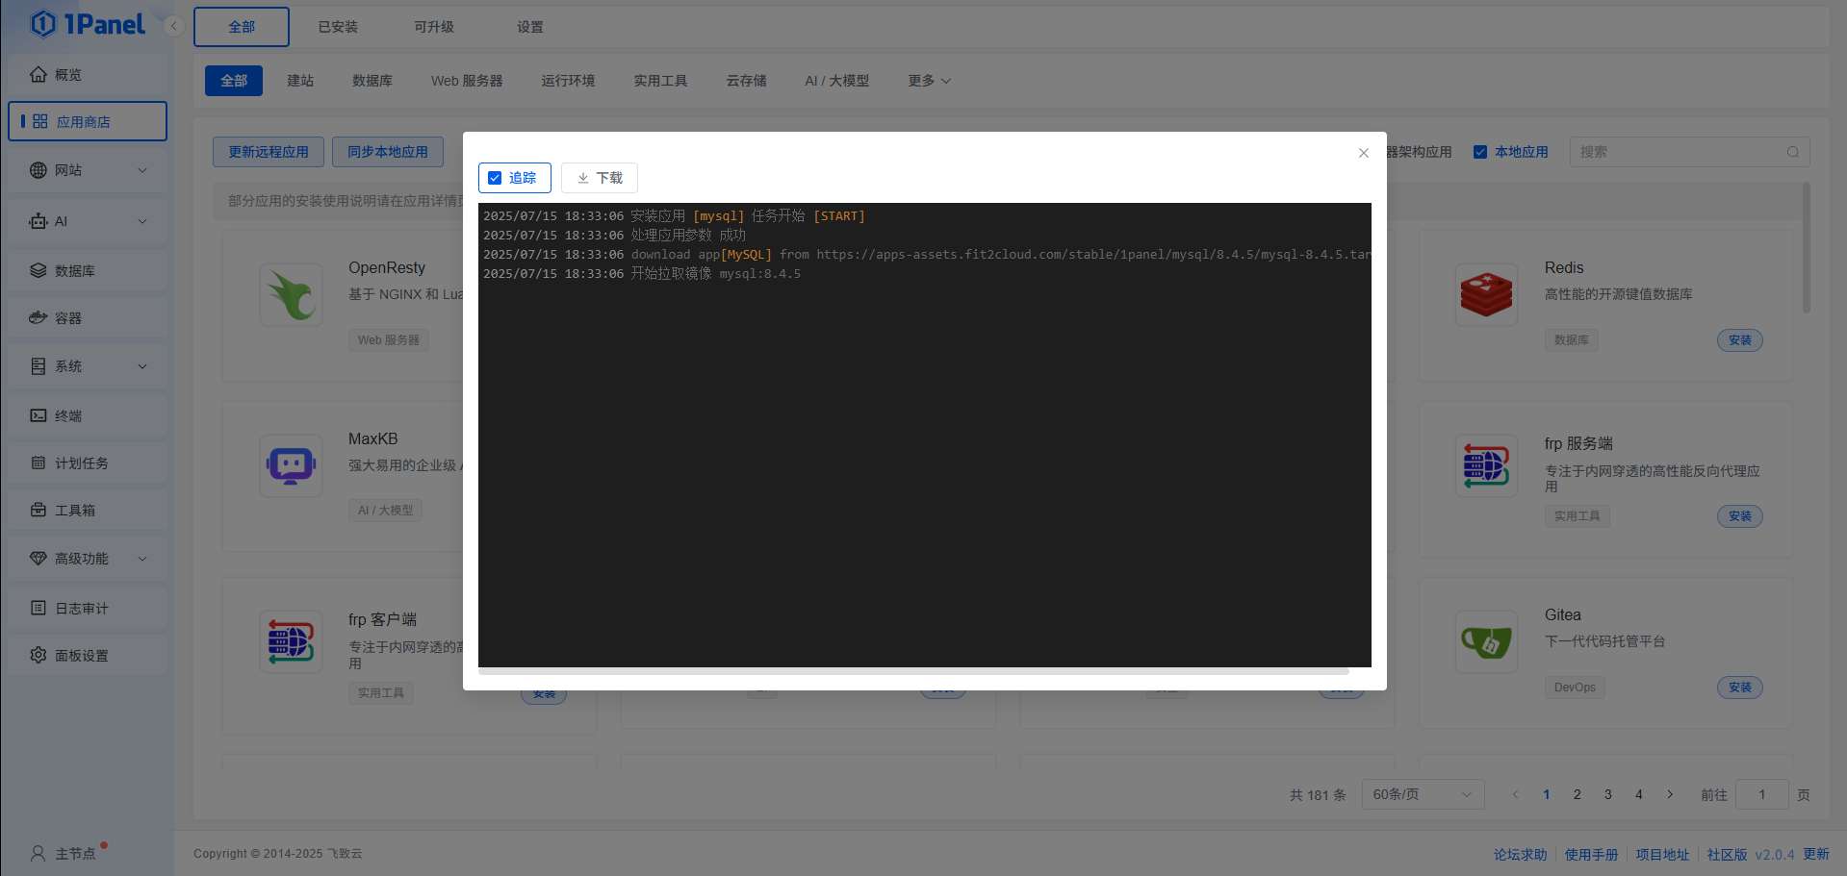Go to 概览 overview page
Image resolution: width=1847 pixels, height=876 pixels.
65,74
